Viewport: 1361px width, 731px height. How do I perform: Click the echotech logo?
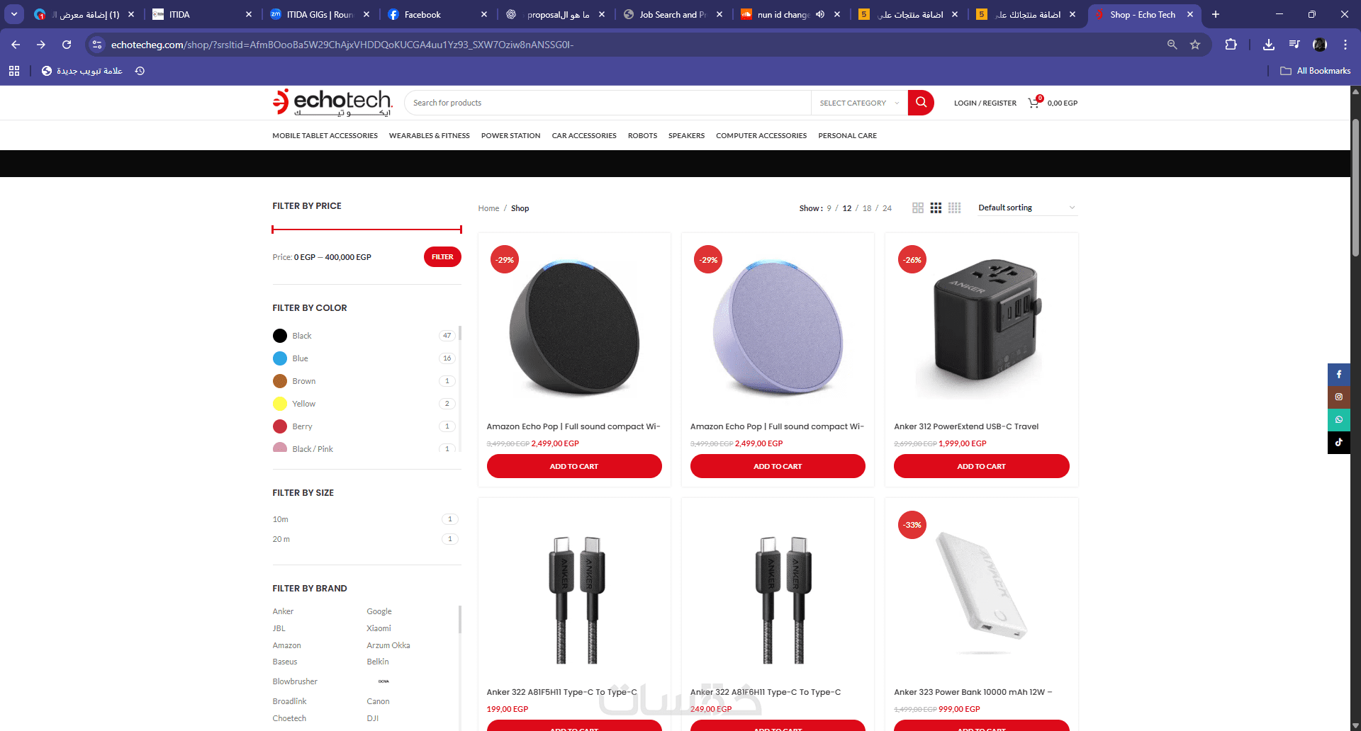(x=332, y=103)
